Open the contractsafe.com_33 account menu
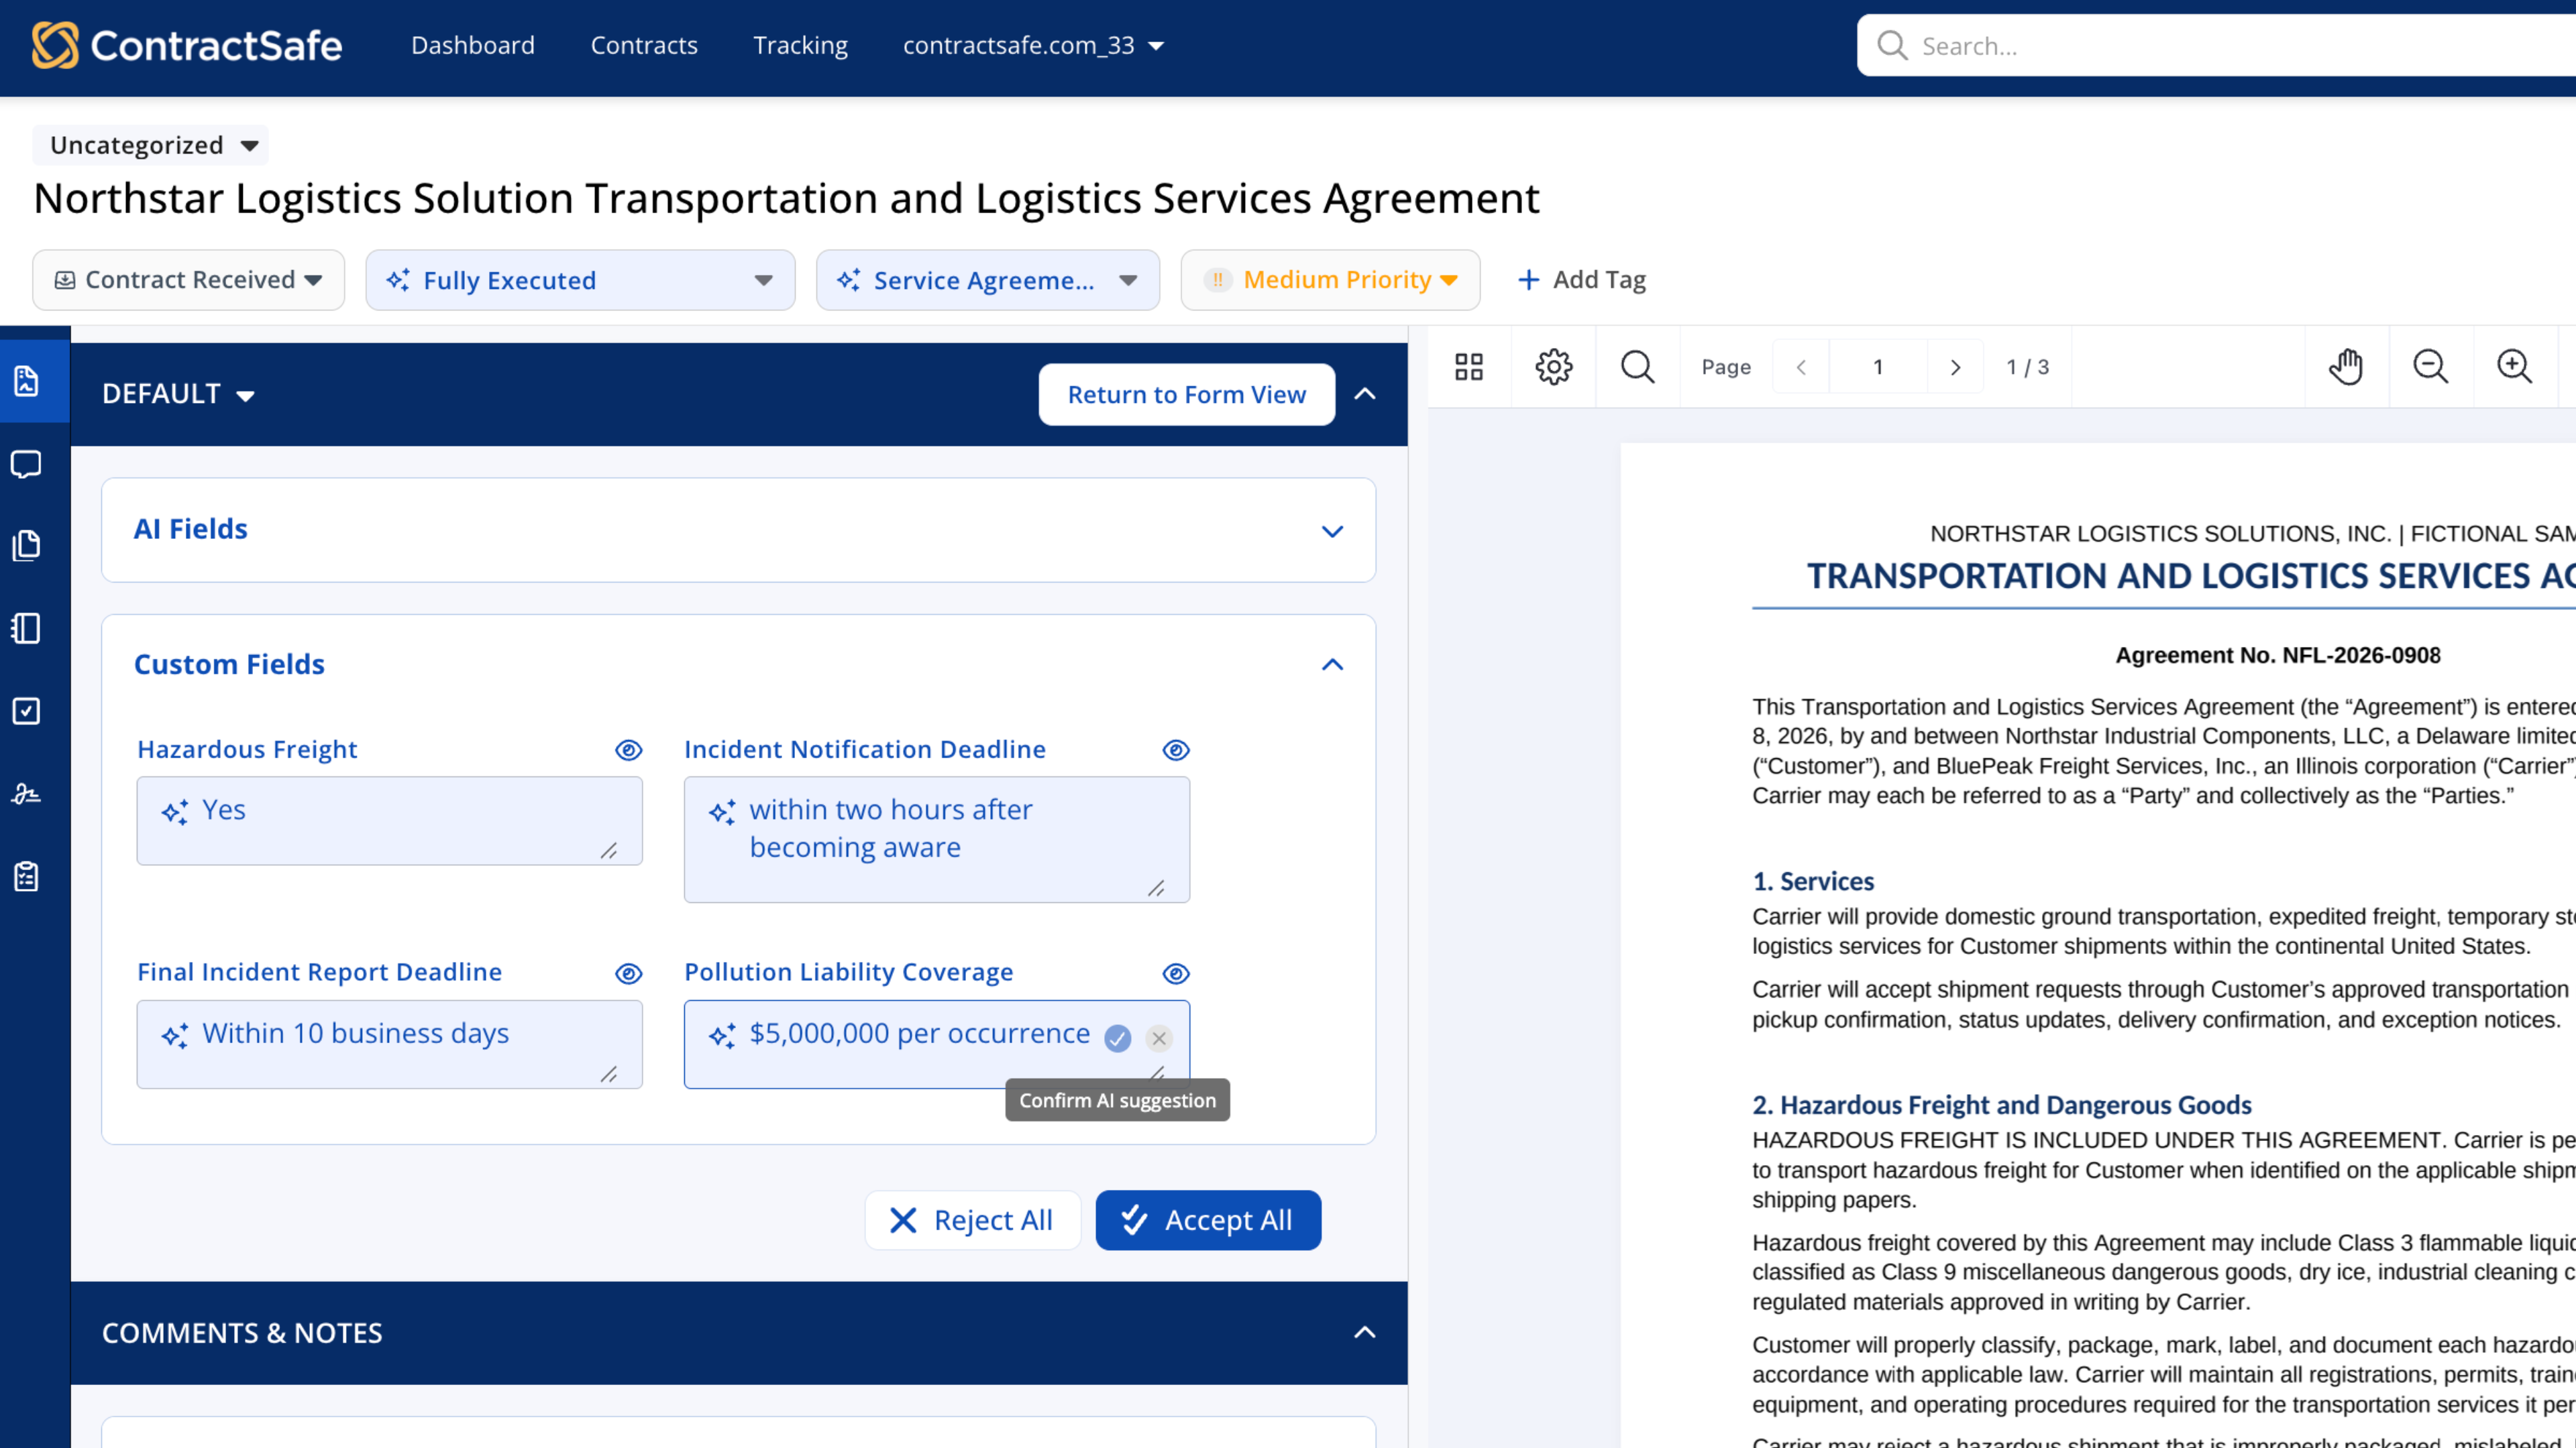 pos(1033,46)
